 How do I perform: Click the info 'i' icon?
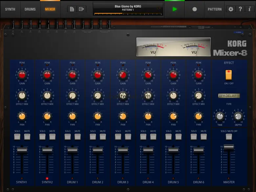coord(249,9)
